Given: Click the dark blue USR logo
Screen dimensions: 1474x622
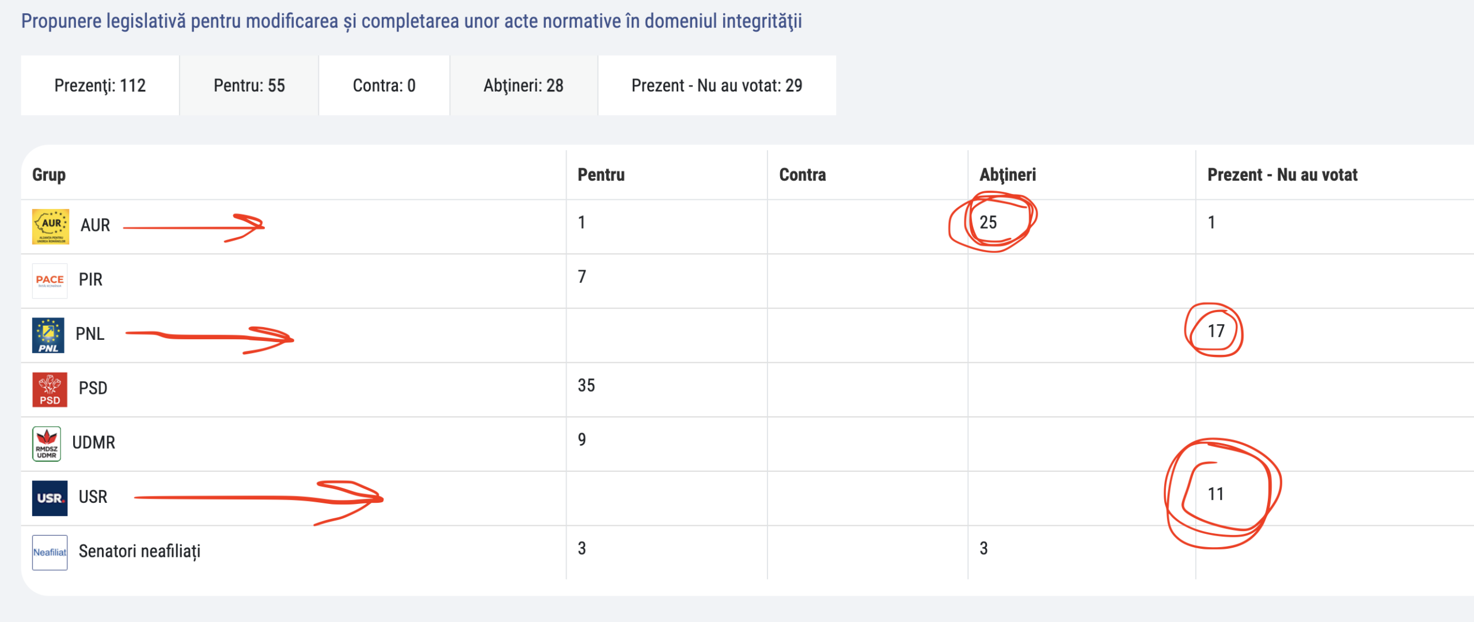Looking at the screenshot, I should [50, 498].
